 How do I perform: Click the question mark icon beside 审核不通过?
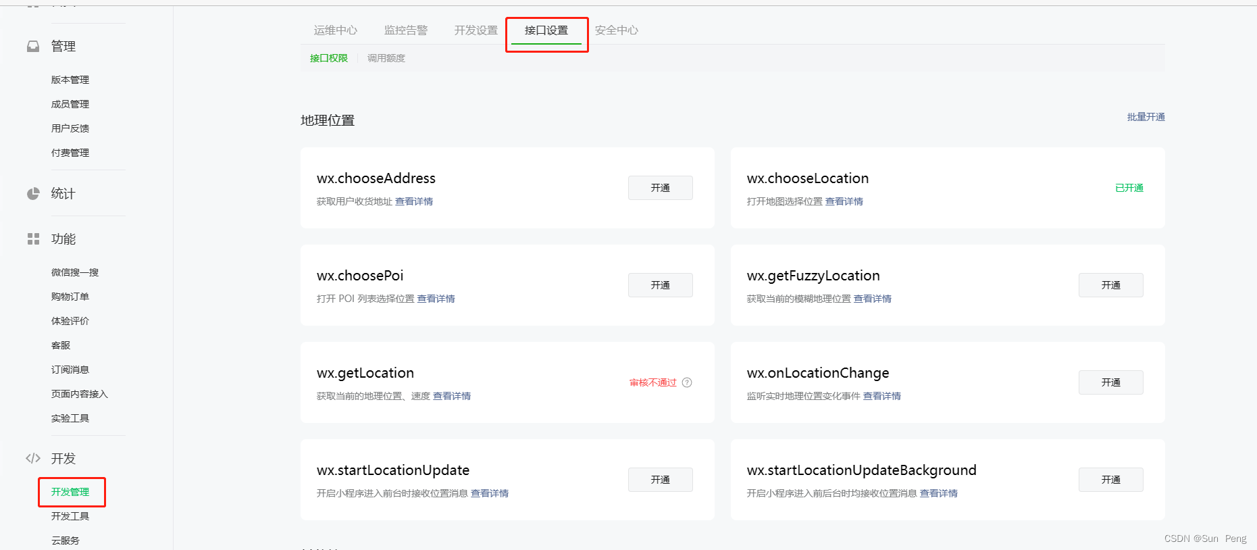[687, 382]
